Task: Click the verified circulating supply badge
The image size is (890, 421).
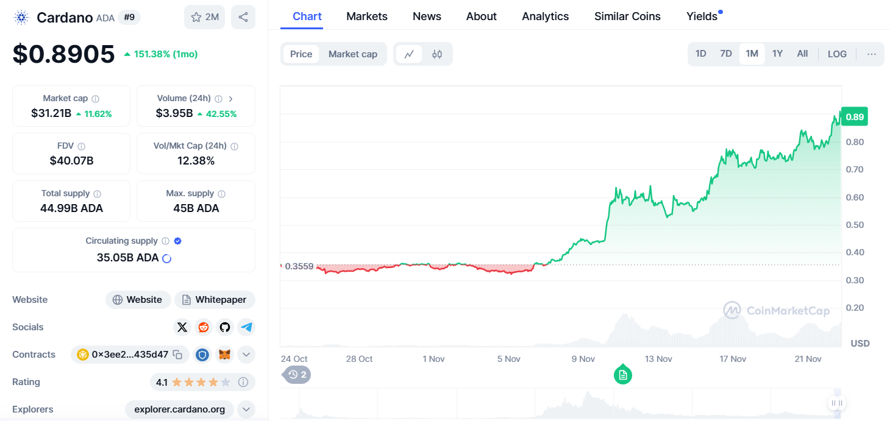Action: (x=177, y=241)
